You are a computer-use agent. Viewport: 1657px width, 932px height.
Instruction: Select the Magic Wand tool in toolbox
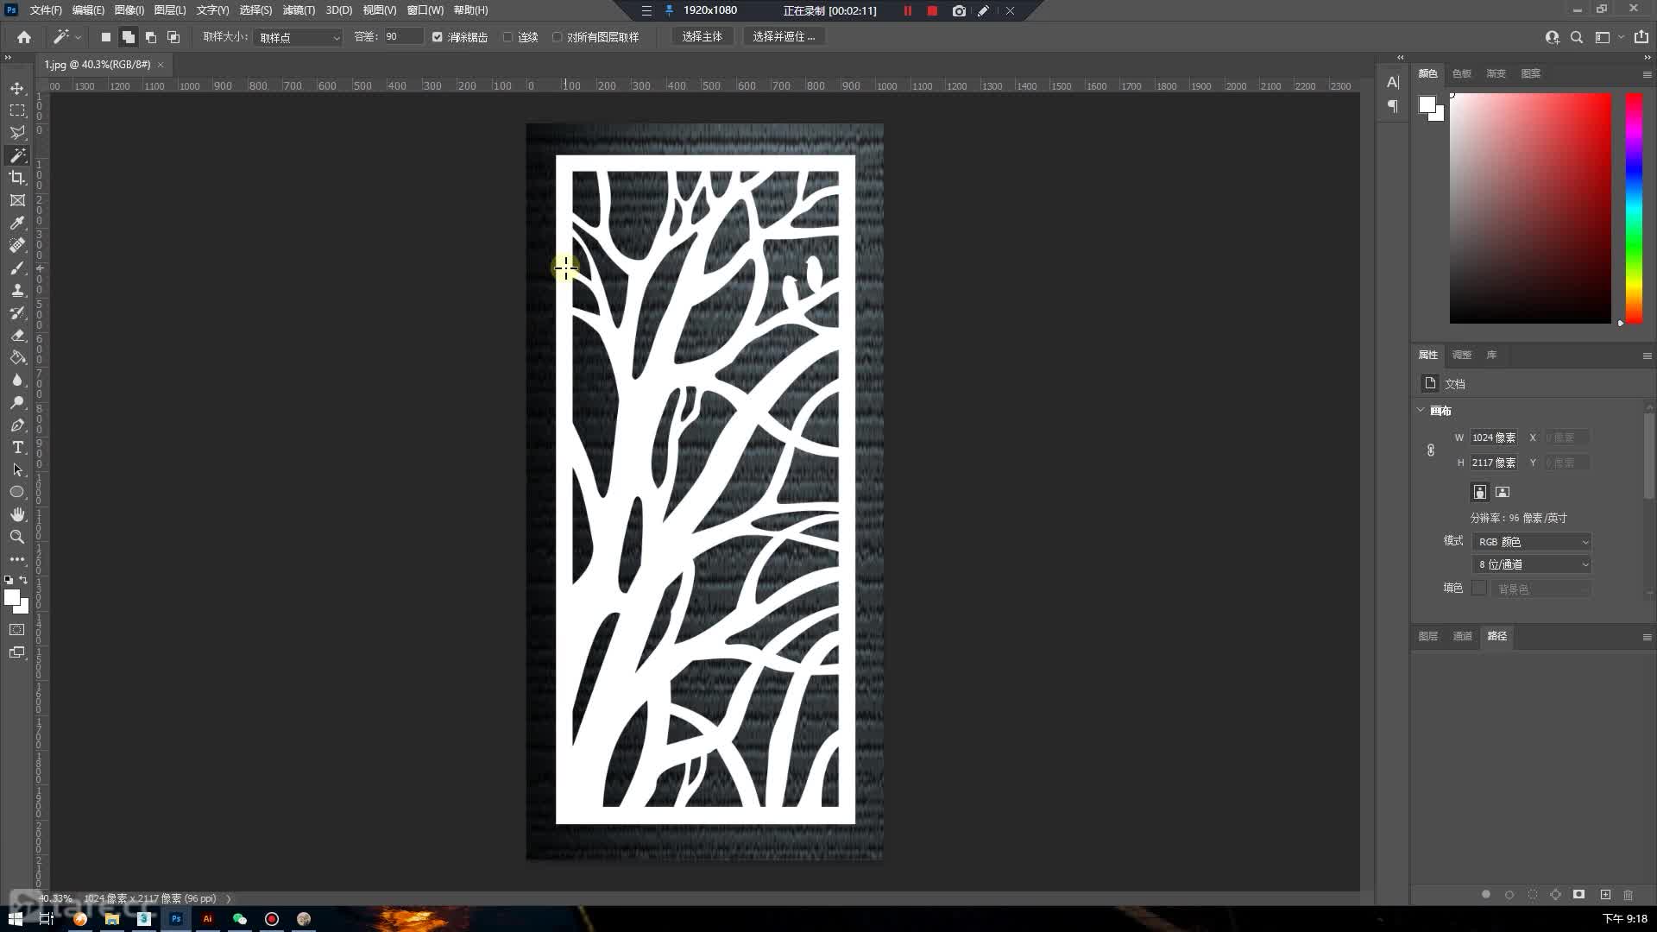click(x=17, y=155)
